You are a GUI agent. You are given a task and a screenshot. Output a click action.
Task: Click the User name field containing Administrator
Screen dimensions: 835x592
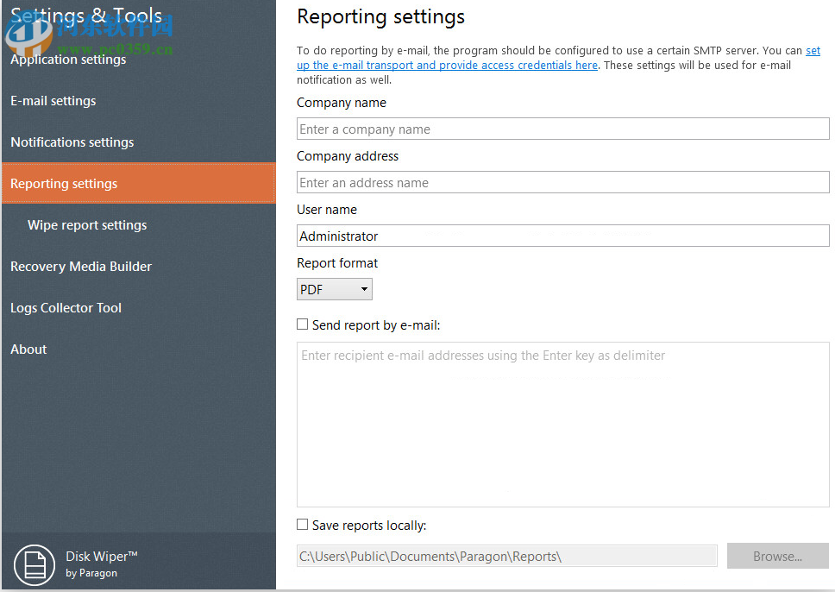point(562,236)
